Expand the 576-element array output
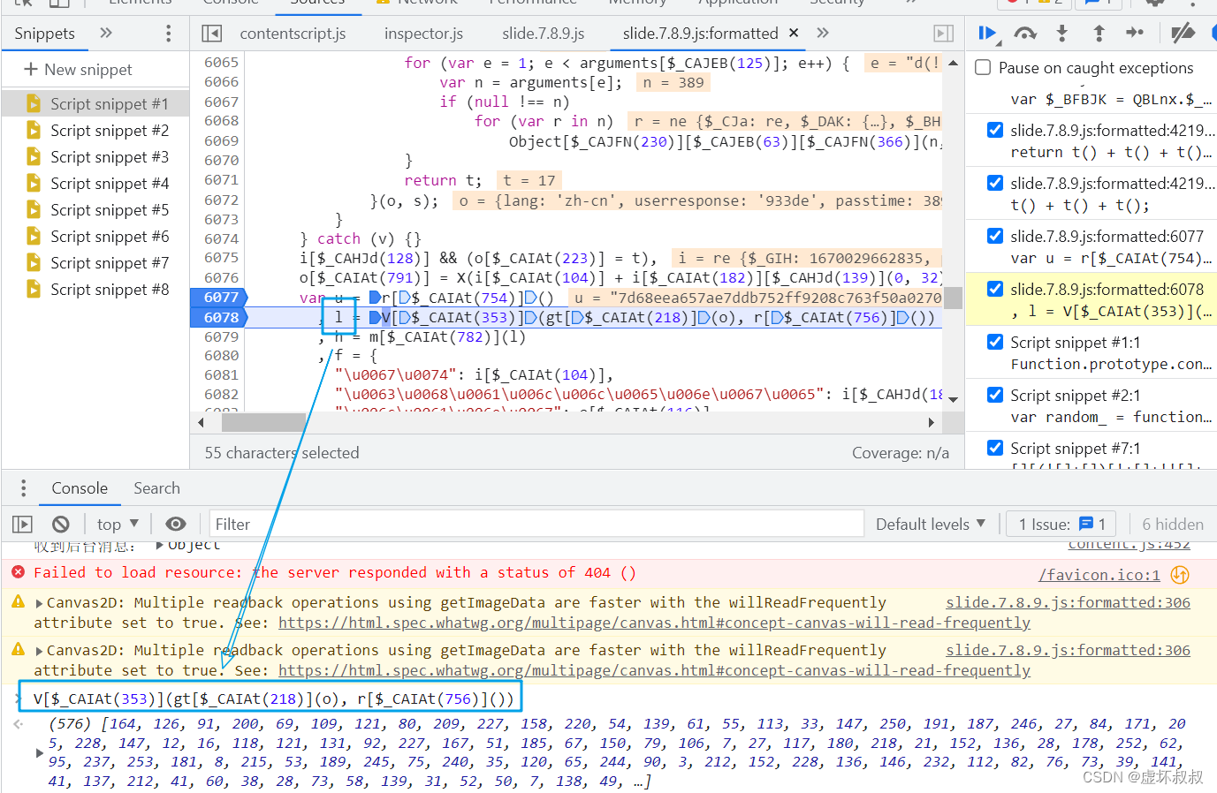1217x793 pixels. [x=39, y=753]
